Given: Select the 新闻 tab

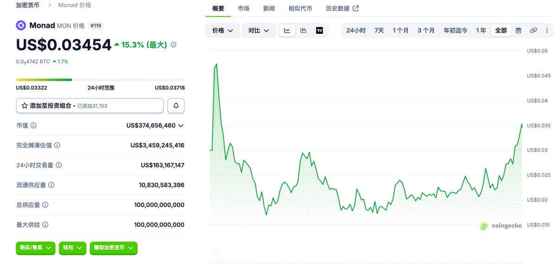Looking at the screenshot, I should coord(269,8).
